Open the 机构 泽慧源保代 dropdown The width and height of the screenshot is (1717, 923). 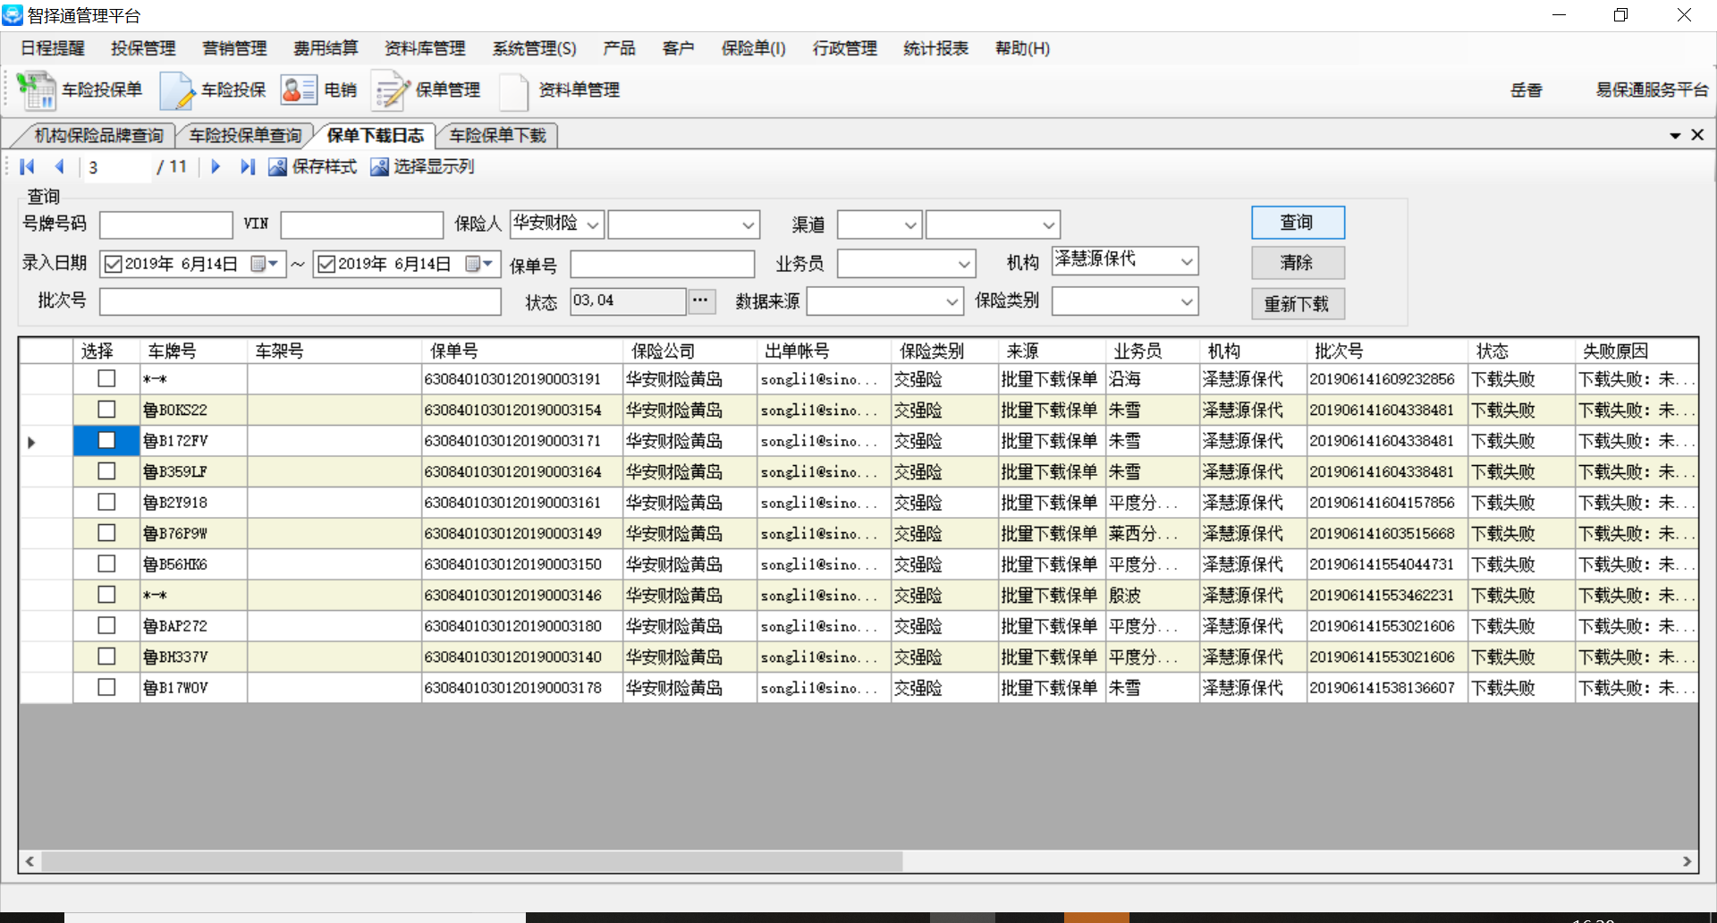[1186, 261]
